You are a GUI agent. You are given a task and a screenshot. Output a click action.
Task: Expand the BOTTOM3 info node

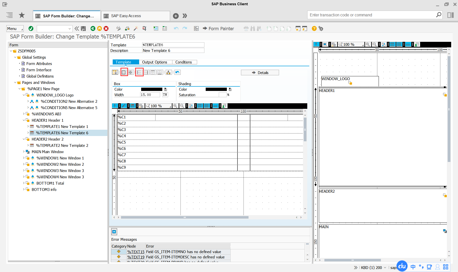24,189
